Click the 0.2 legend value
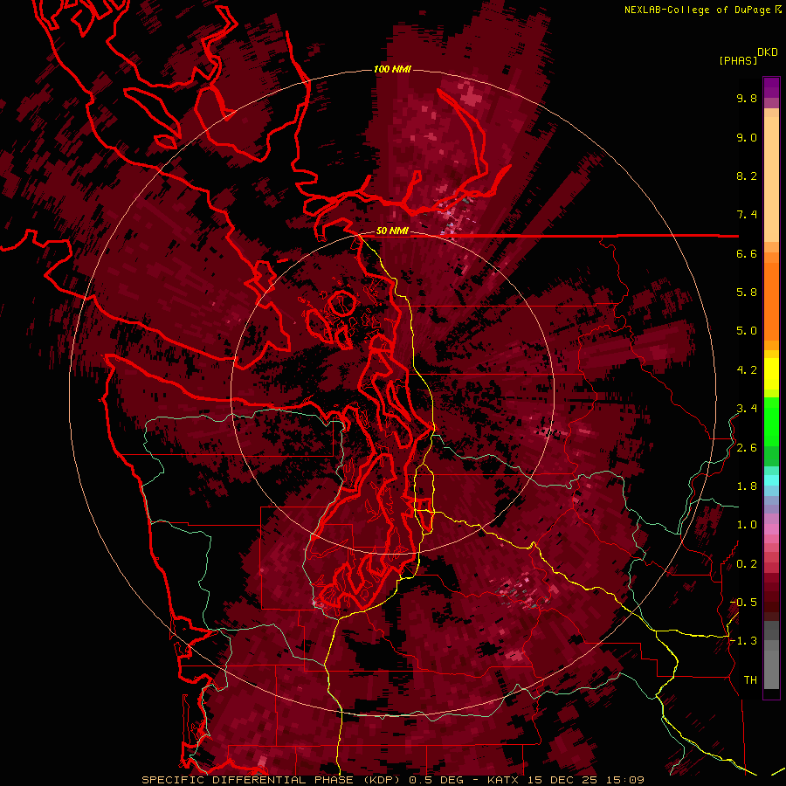786x786 pixels. [747, 564]
